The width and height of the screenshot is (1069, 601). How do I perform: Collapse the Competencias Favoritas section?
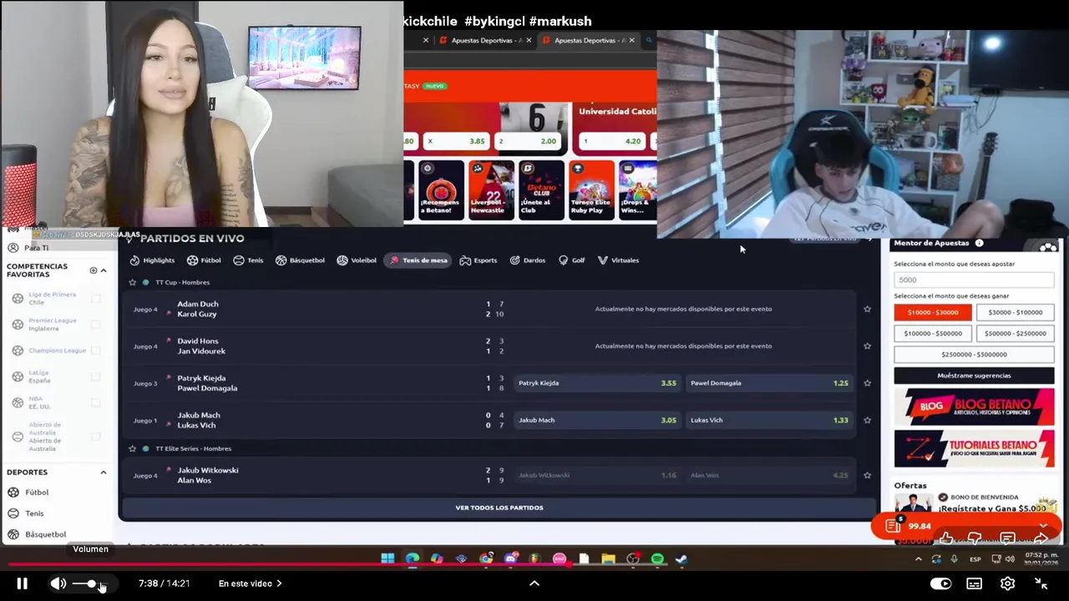(x=104, y=270)
